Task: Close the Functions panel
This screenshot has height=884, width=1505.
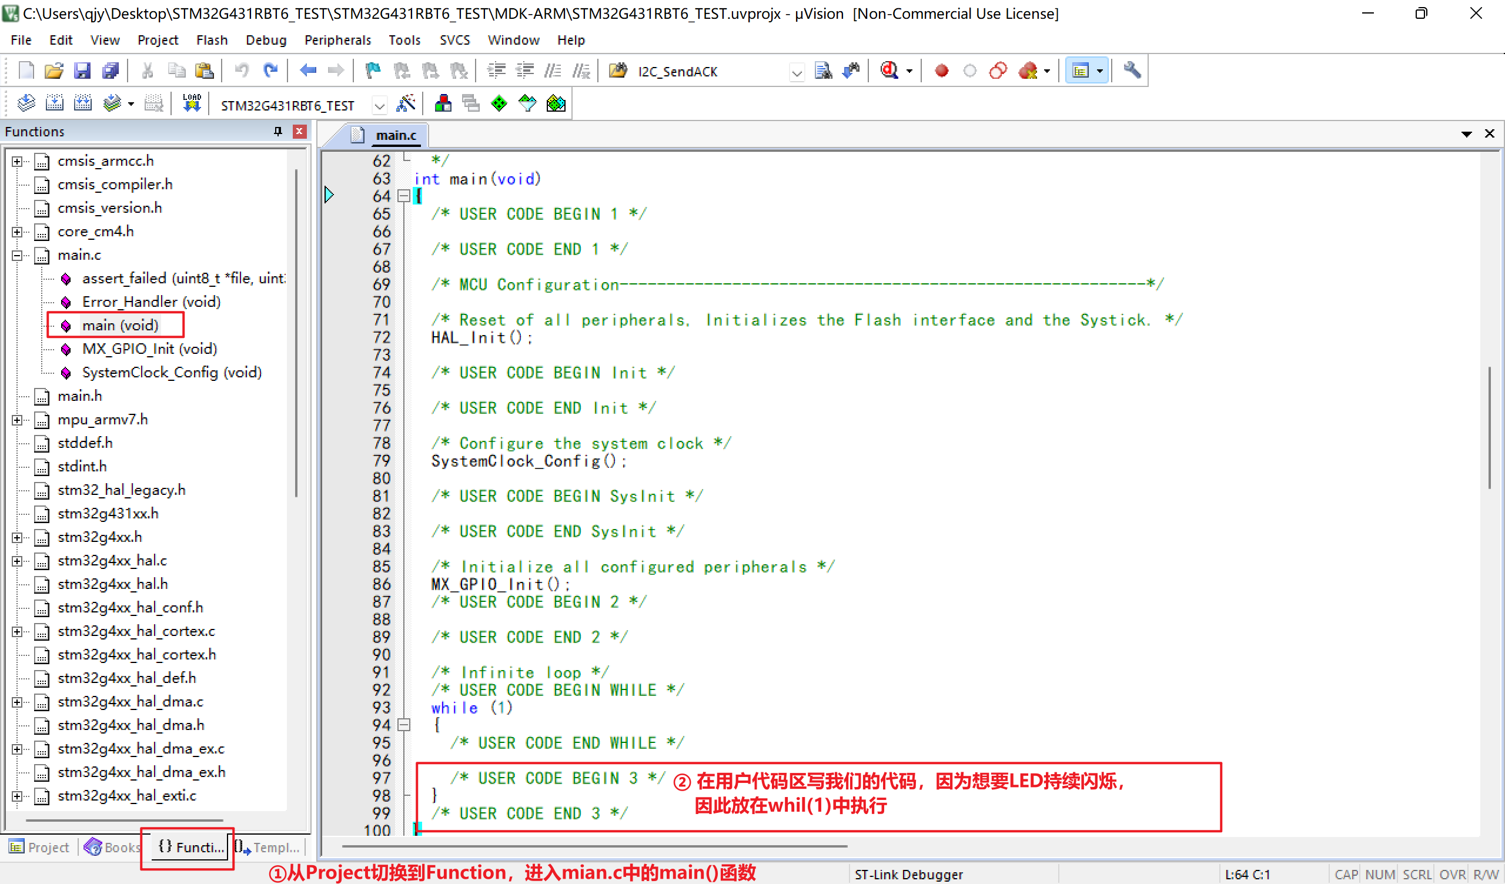Action: 300,131
